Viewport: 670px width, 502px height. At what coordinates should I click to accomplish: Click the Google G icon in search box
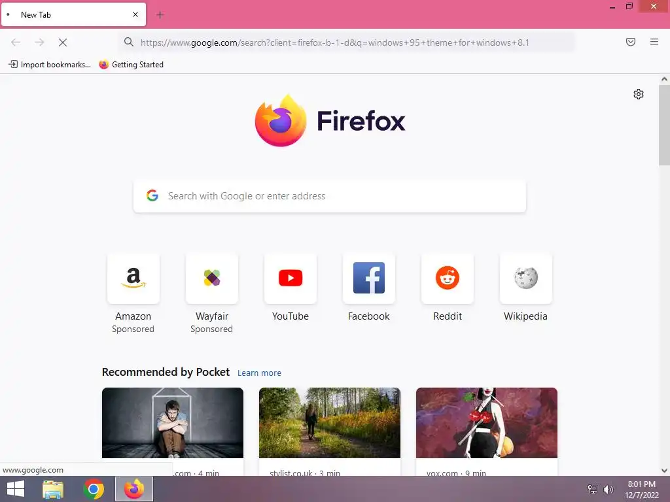click(152, 195)
